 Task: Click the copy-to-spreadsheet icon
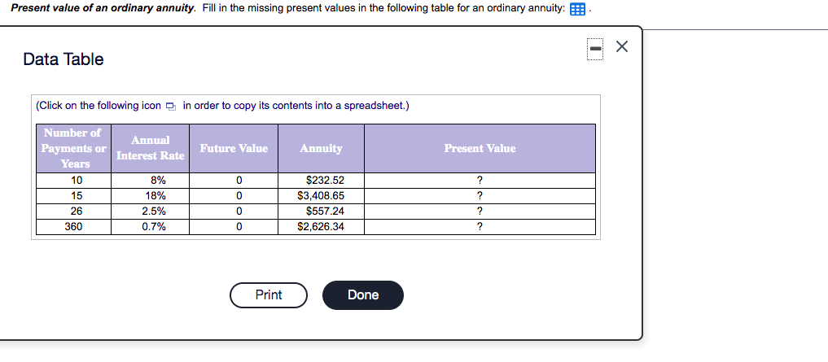pyautogui.click(x=170, y=107)
